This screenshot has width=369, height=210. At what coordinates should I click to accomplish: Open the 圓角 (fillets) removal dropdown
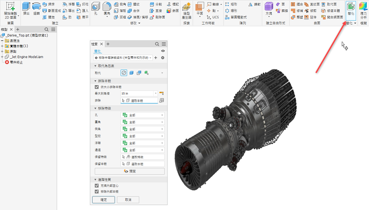(x=142, y=122)
